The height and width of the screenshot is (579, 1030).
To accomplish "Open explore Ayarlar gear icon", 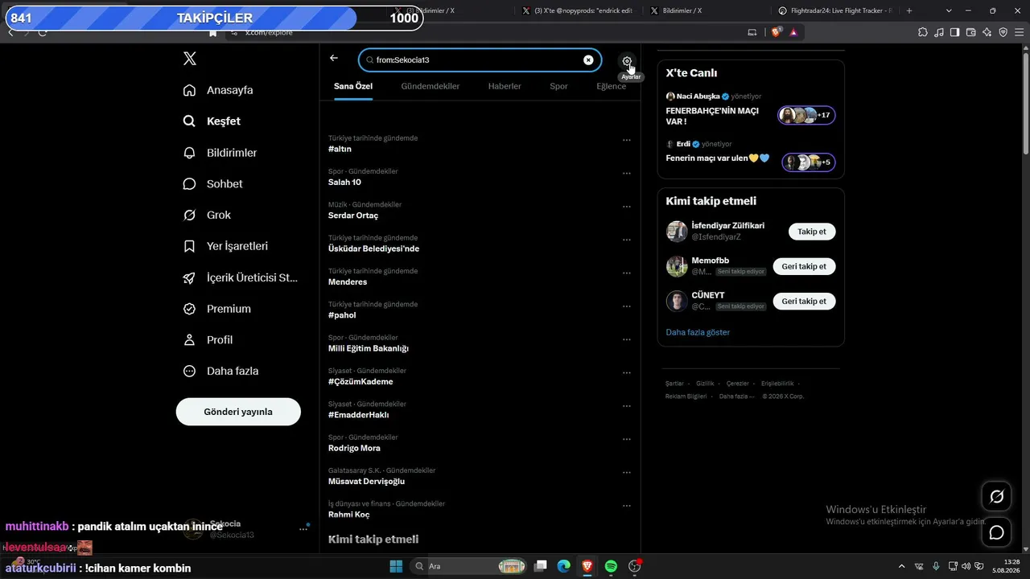I will [627, 60].
